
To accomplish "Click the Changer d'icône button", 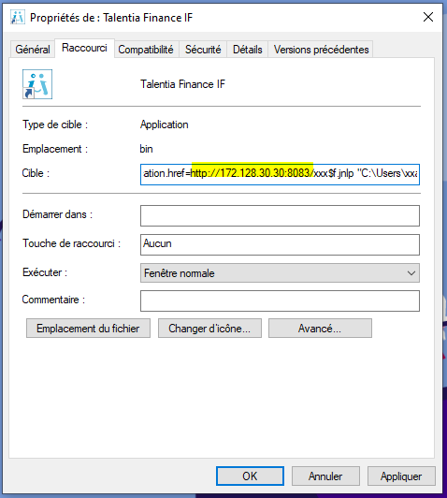I will (x=209, y=329).
